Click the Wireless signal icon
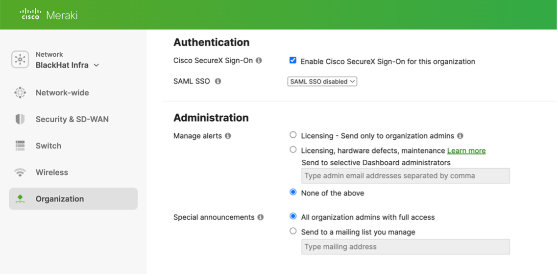 pos(20,172)
